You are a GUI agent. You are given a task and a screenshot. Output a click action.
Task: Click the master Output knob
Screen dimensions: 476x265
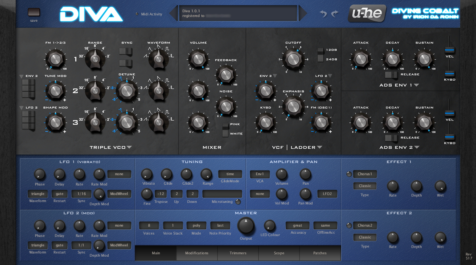click(x=246, y=226)
